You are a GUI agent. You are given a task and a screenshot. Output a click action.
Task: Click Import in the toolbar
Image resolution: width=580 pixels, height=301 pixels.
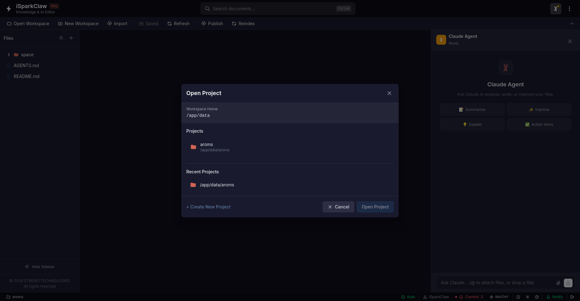click(117, 24)
